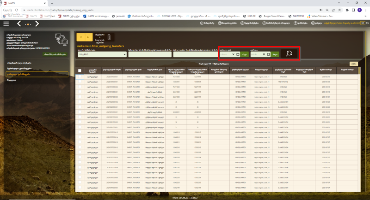
Task: Tick checkbox in row with tag range 36
Action: point(80,102)
